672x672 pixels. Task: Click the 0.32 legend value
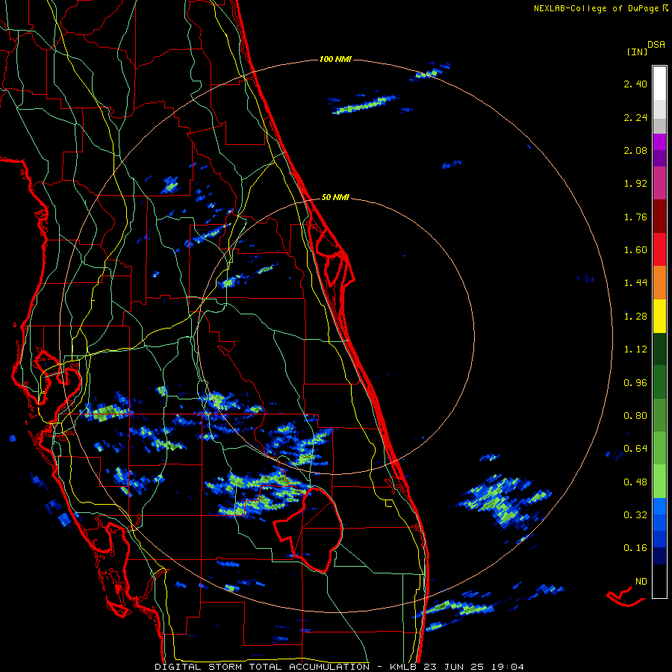635,515
